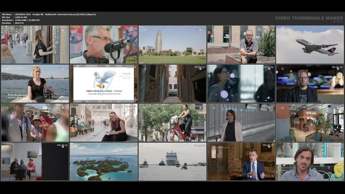
Task: Open the tall tower skyline thumbnail
Action: click(x=172, y=45)
